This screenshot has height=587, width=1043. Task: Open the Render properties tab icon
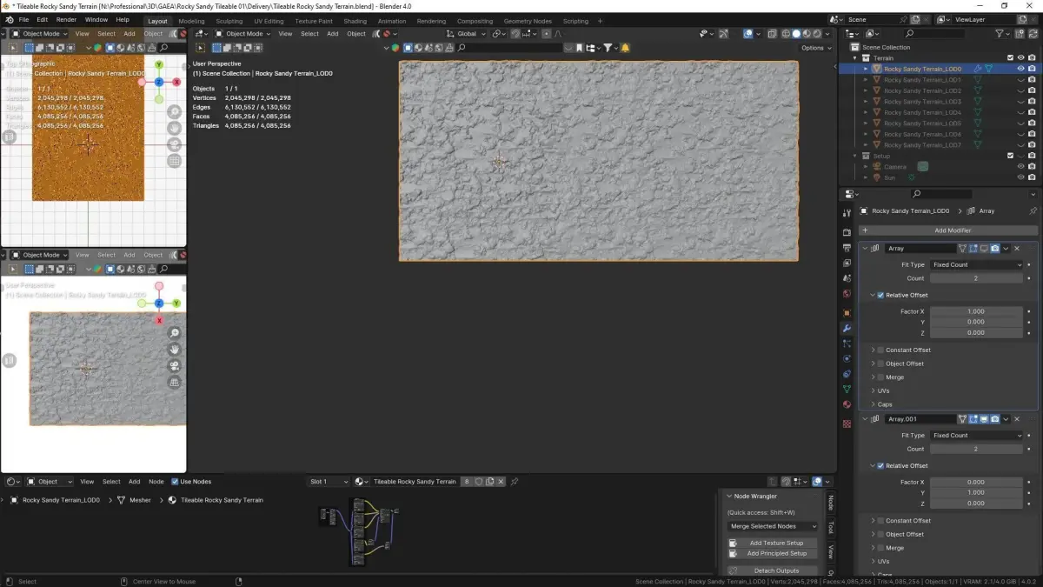click(847, 232)
